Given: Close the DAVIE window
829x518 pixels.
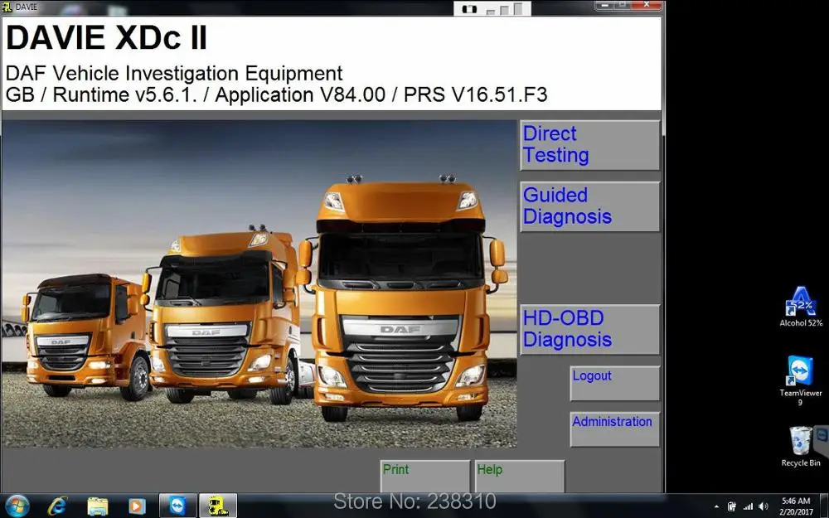Looking at the screenshot, I should click(x=646, y=5).
